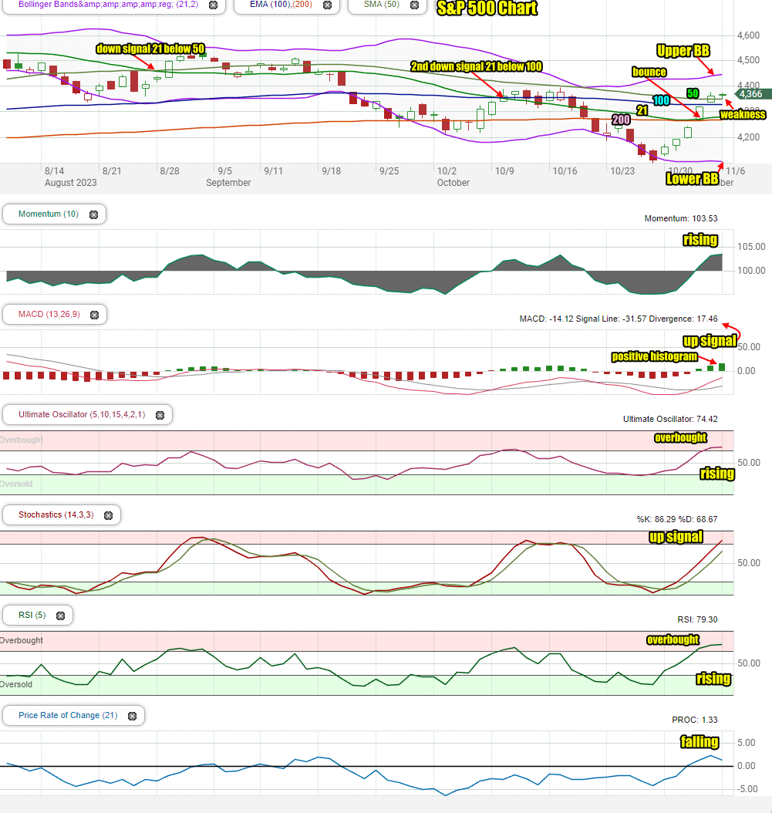Click the Momentum (10) indicator label
The width and height of the screenshot is (772, 813).
click(49, 214)
